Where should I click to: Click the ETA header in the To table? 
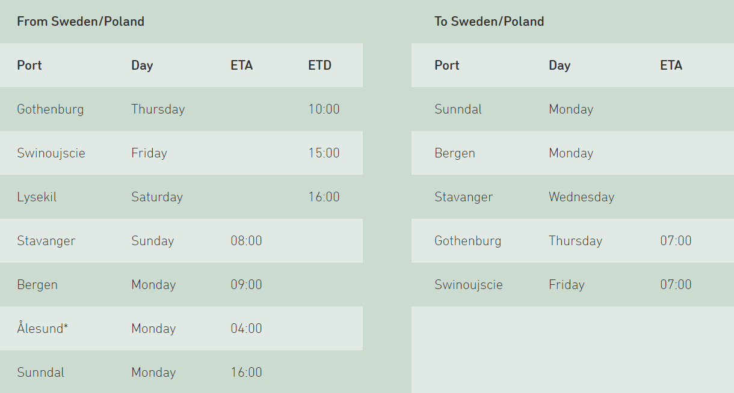click(671, 65)
